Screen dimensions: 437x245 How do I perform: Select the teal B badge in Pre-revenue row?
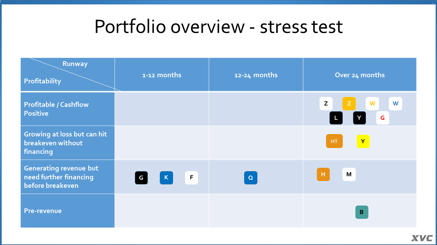point(362,212)
